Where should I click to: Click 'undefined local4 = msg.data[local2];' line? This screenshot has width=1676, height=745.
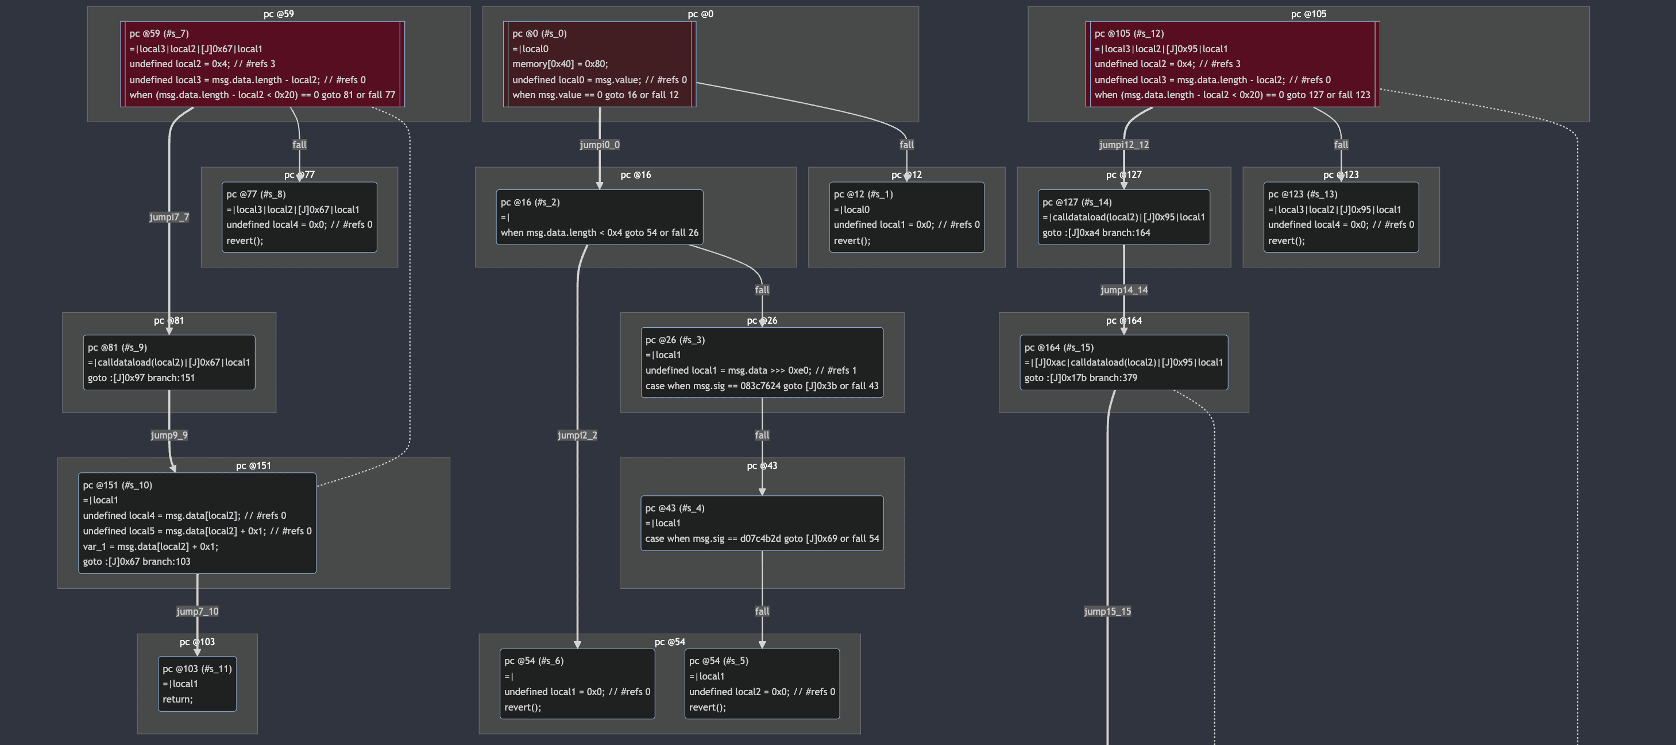point(184,515)
